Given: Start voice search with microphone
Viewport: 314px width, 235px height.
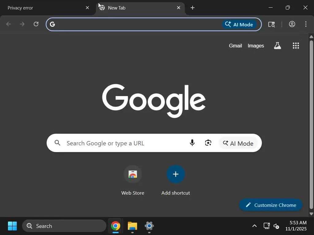Looking at the screenshot, I should [192, 143].
